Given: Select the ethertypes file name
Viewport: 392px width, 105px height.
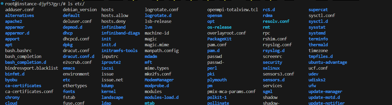Looking at the screenshot, I should point(75,86).
